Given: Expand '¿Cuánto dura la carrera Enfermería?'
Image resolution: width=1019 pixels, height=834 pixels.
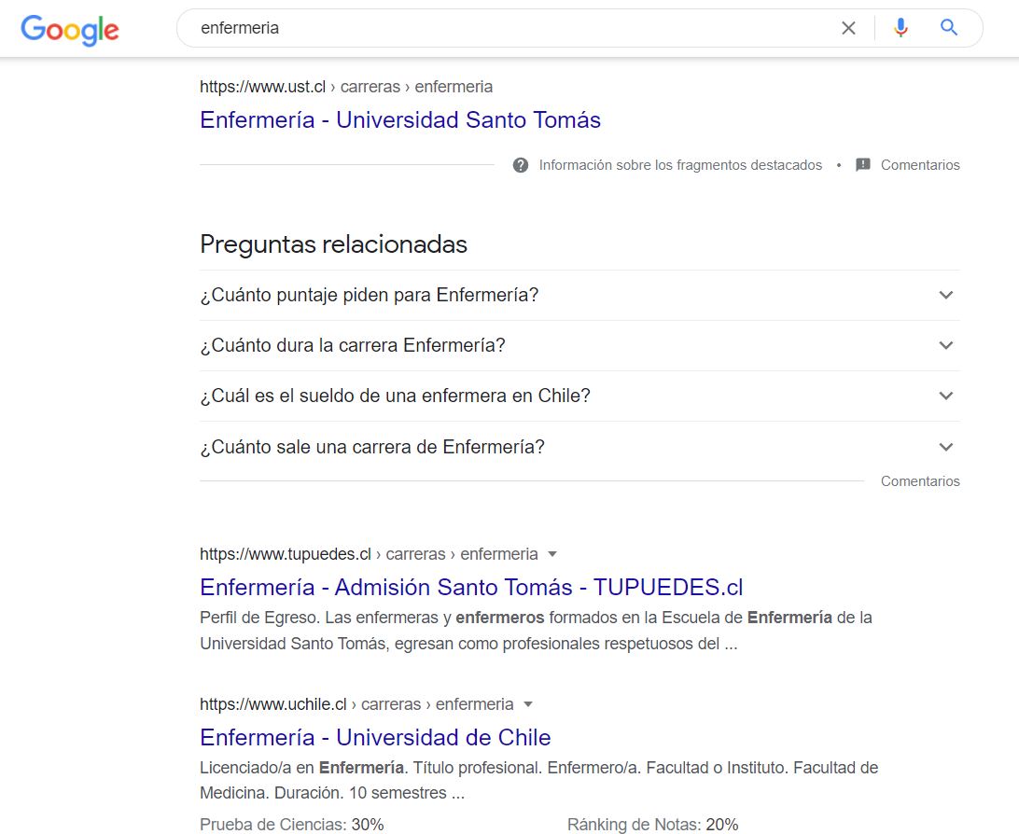Looking at the screenshot, I should (945, 345).
